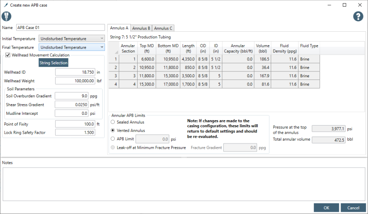Click the select-all corner of the table

[x=114, y=48]
